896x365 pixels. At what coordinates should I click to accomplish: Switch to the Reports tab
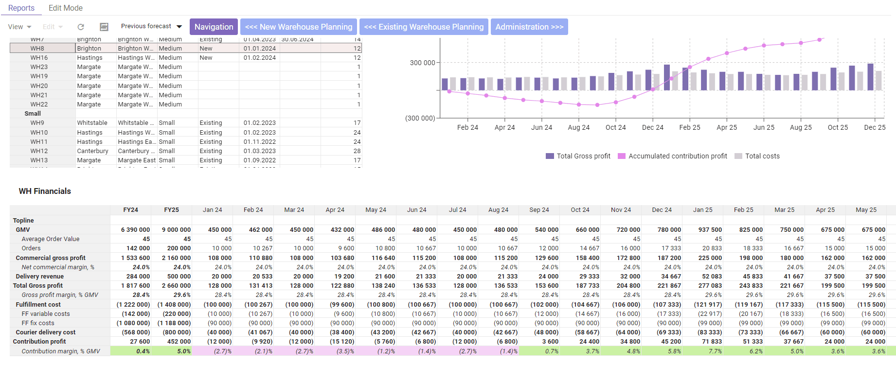coord(21,8)
